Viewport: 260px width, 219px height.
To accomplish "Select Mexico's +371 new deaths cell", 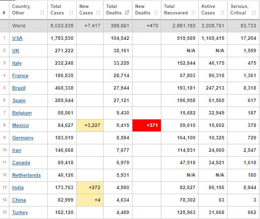I will [146, 125].
